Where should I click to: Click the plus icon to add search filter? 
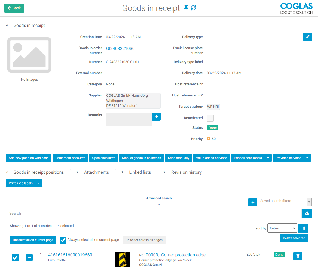[x=253, y=202]
